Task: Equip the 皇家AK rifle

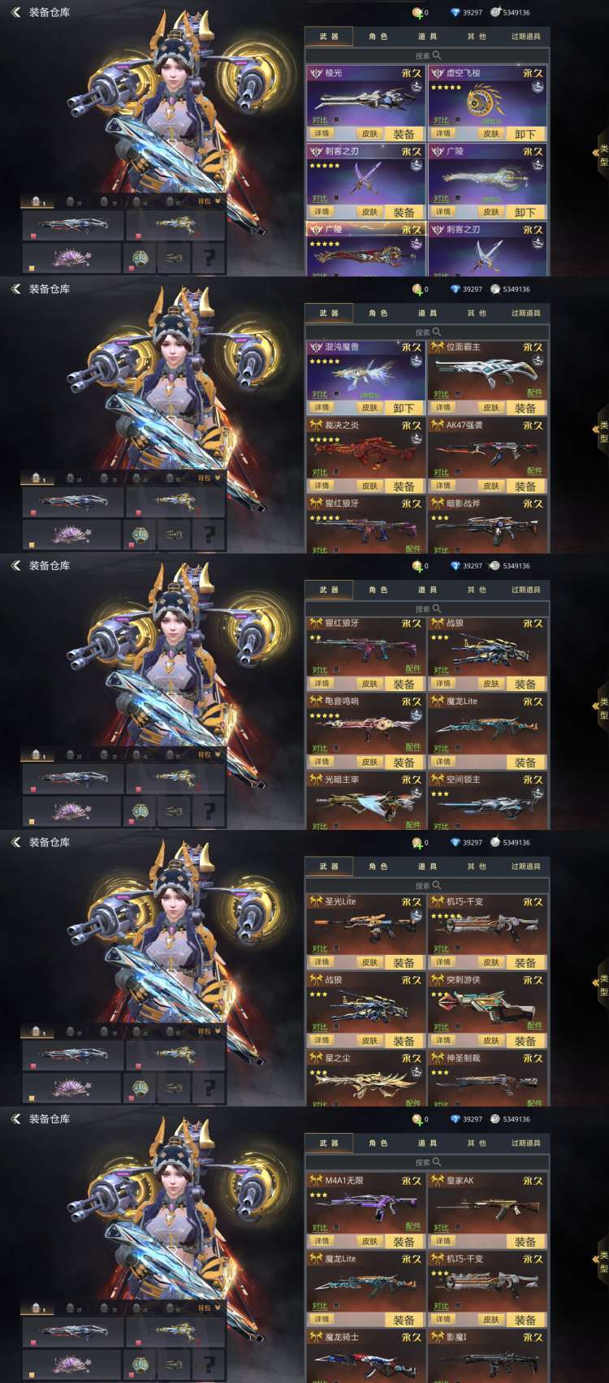Action: 525,1242
